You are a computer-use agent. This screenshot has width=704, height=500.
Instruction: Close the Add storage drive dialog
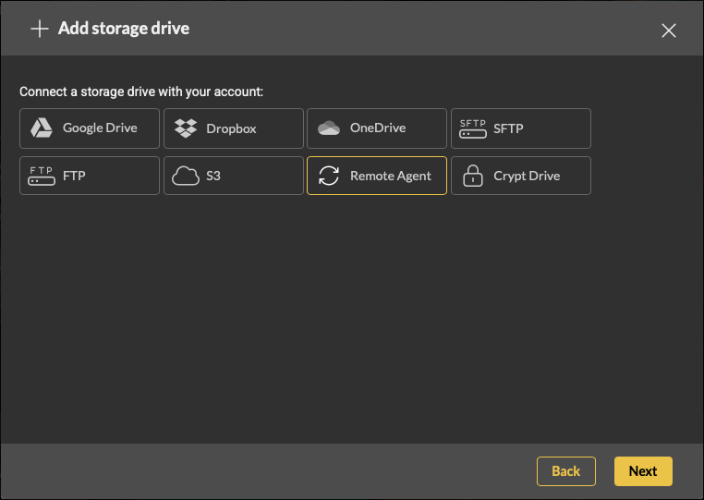tap(669, 30)
